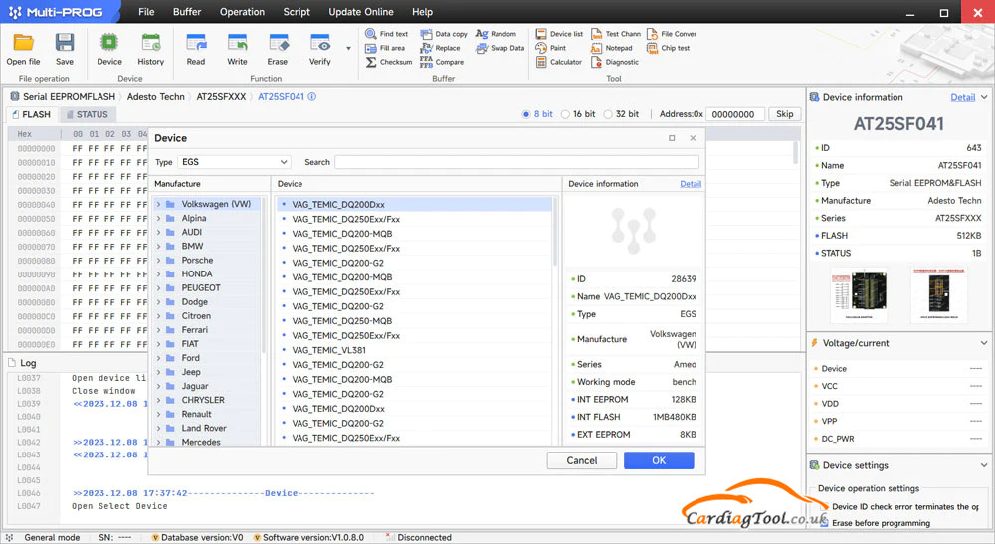Open the File menu
Screen dimensions: 995x544
click(x=146, y=11)
